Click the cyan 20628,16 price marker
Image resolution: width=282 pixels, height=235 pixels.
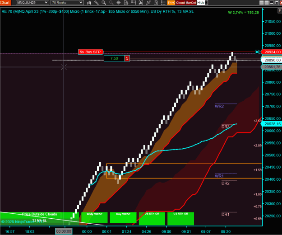[x=271, y=124]
